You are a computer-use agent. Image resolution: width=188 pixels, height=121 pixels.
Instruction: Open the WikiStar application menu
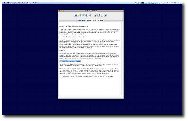pyautogui.click(x=10, y=3)
